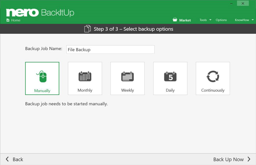Open the Options menu

point(221,20)
